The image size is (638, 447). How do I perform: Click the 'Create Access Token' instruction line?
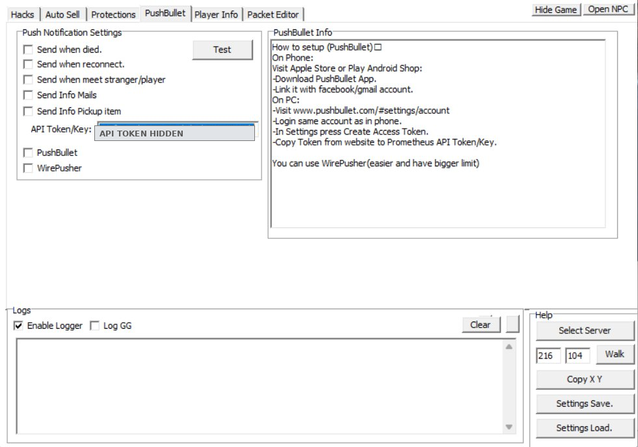(351, 132)
